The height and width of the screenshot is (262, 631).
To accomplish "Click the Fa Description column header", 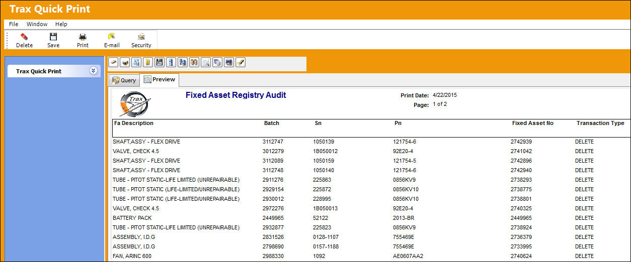I will pos(134,123).
